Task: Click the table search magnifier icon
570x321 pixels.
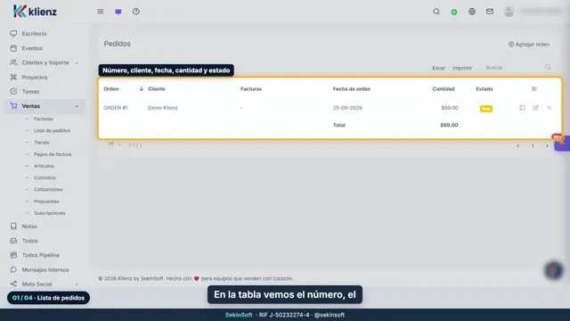Action: (x=548, y=68)
